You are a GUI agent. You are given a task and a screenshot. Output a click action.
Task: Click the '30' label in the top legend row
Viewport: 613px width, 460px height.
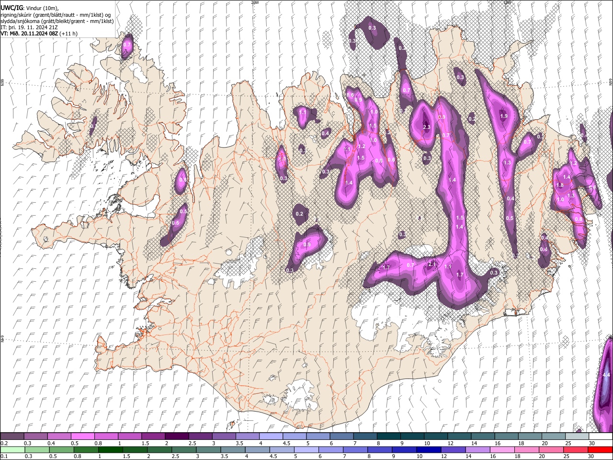click(592, 443)
